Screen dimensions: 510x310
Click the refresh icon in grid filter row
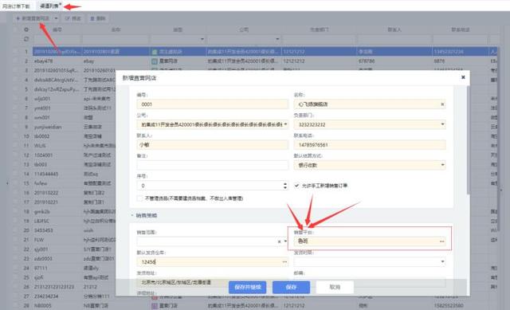point(26,39)
